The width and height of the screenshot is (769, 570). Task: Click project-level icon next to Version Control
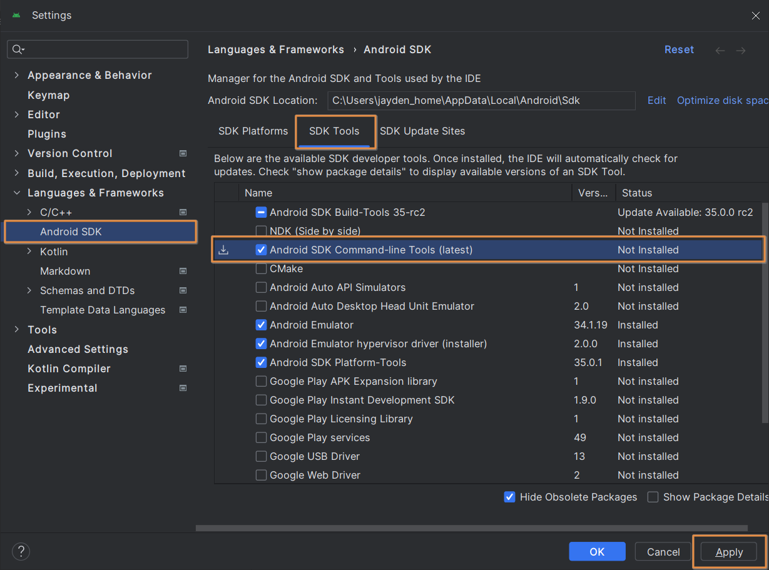183,153
